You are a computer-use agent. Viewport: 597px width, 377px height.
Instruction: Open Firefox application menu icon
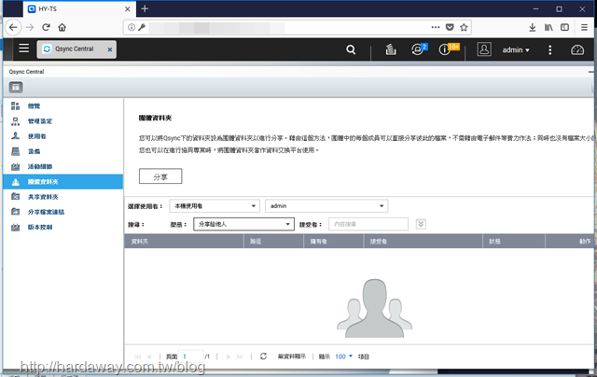[x=584, y=27]
